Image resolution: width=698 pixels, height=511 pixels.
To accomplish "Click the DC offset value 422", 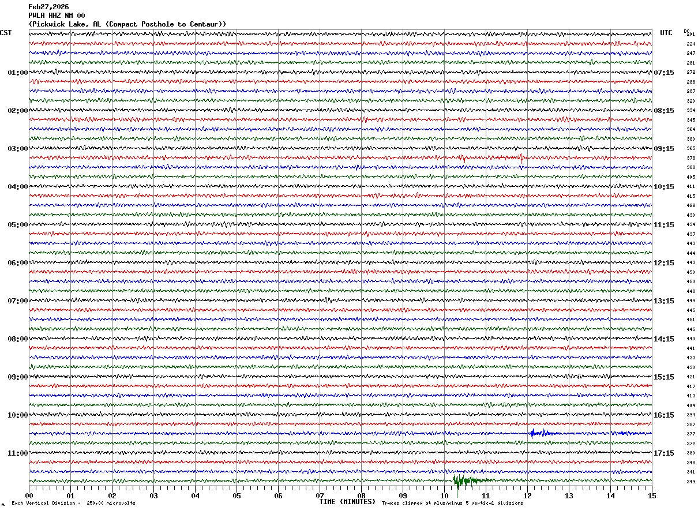I will 691,206.
